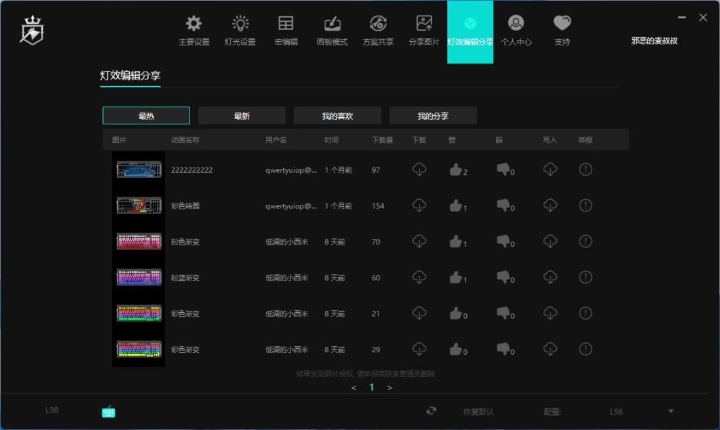Open thumbnail of 彩色转圈 keyboard effect
The image size is (720, 430).
pyautogui.click(x=138, y=206)
